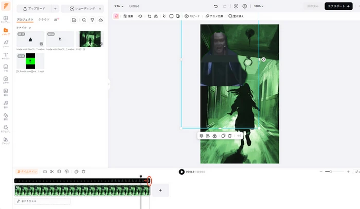Switch to the プロジェクト tab
Viewport: 360px width, 209px height.
pos(25,19)
